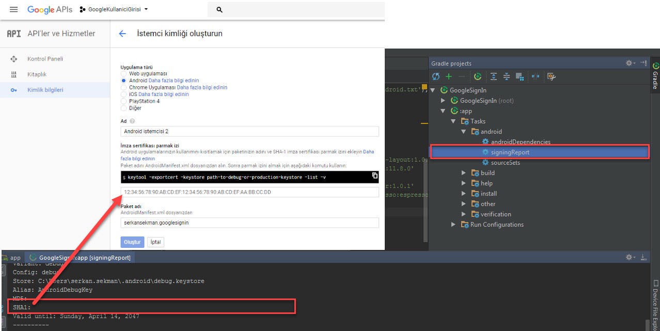The width and height of the screenshot is (660, 331).
Task: Refresh all Gradle projects
Action: tap(436, 76)
